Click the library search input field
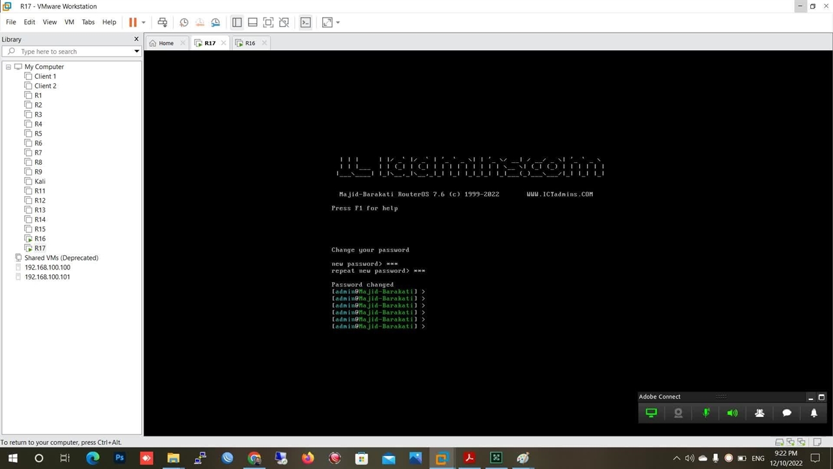Viewport: 833px width, 469px height. pyautogui.click(x=72, y=51)
